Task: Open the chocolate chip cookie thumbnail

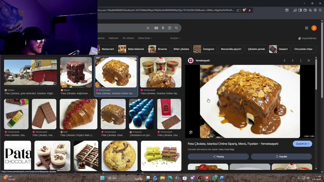Action: [x=119, y=156]
